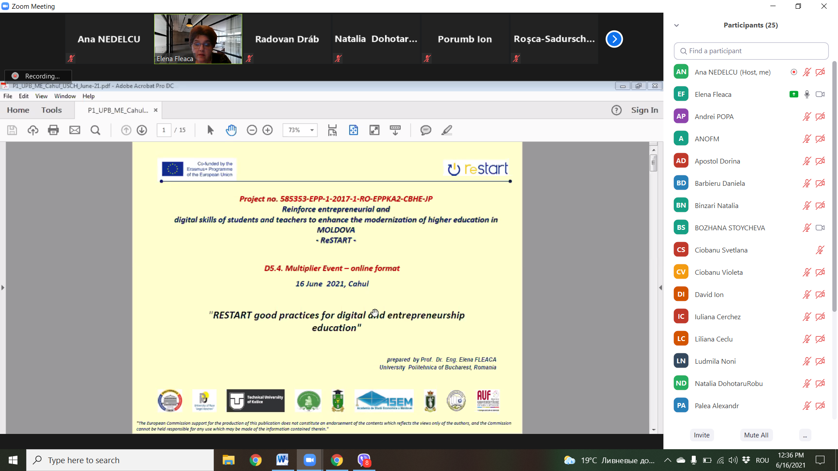Viewport: 838px width, 471px height.
Task: Open Acrobat help question mark icon
Action: [x=616, y=110]
